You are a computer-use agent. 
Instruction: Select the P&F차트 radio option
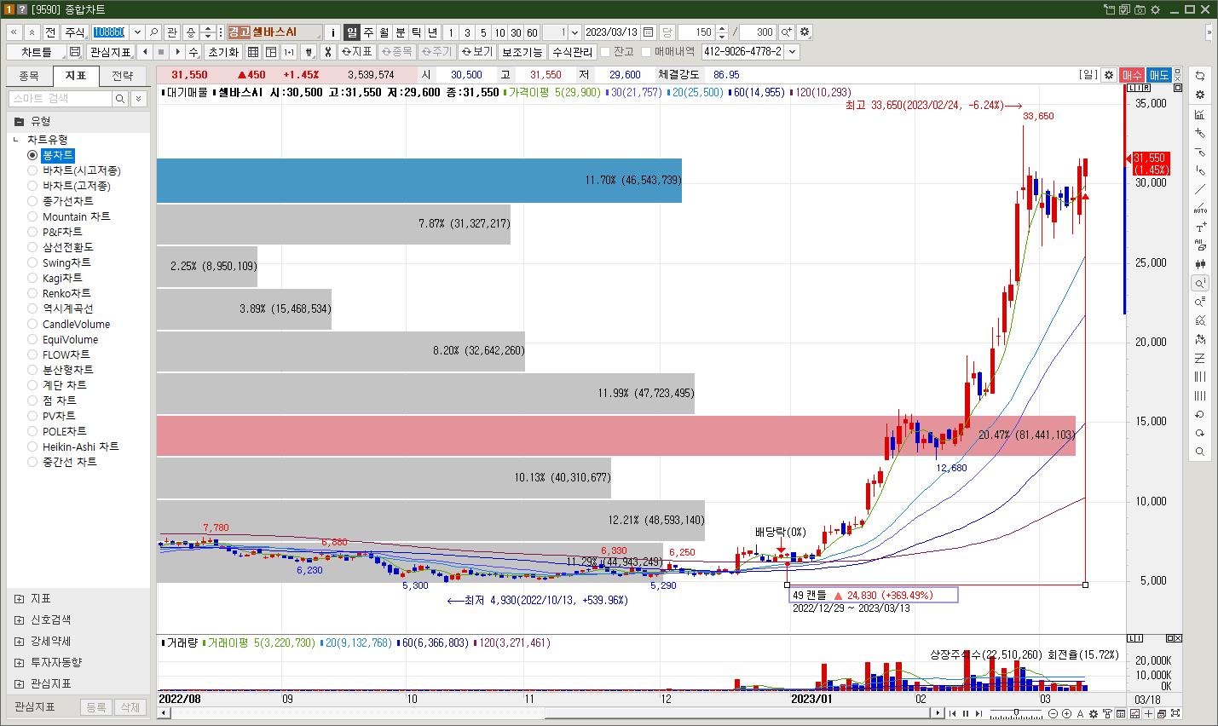tap(32, 232)
